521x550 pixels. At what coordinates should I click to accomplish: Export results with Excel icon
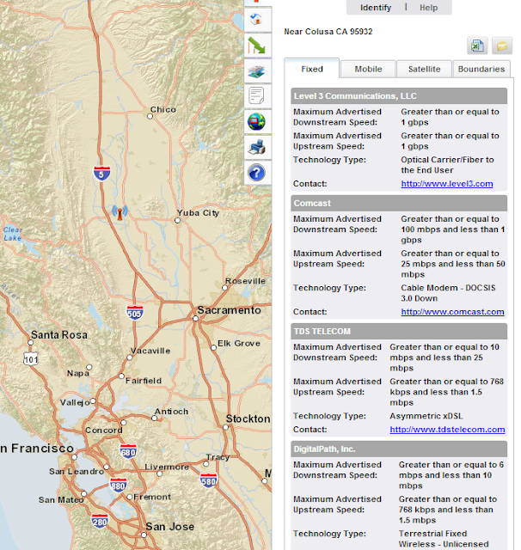coord(477,46)
